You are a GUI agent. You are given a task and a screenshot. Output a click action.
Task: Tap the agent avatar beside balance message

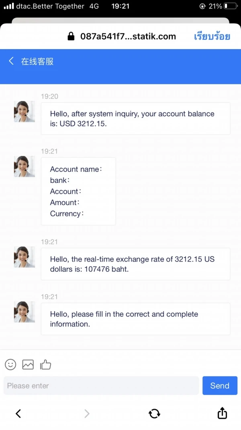click(x=24, y=112)
